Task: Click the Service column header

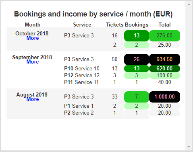Action: coord(82,25)
